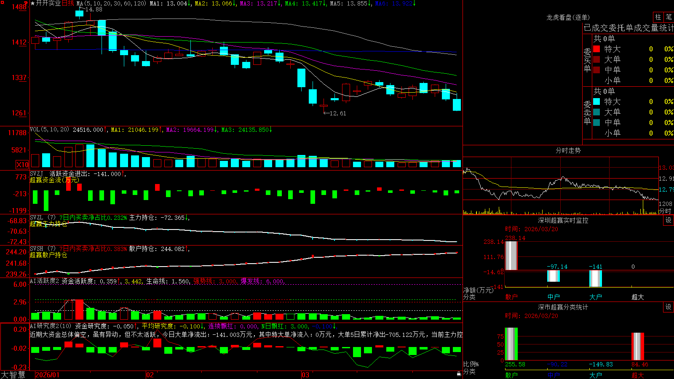Click the 大智慧 logo at the chart corner
The width and height of the screenshot is (674, 379).
coord(13,375)
